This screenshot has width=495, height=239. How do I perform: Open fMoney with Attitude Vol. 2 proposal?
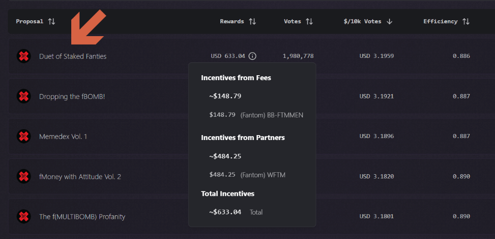(80, 177)
